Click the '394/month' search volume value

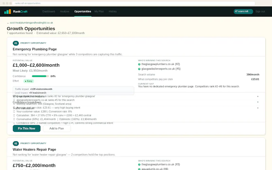tap(253, 74)
